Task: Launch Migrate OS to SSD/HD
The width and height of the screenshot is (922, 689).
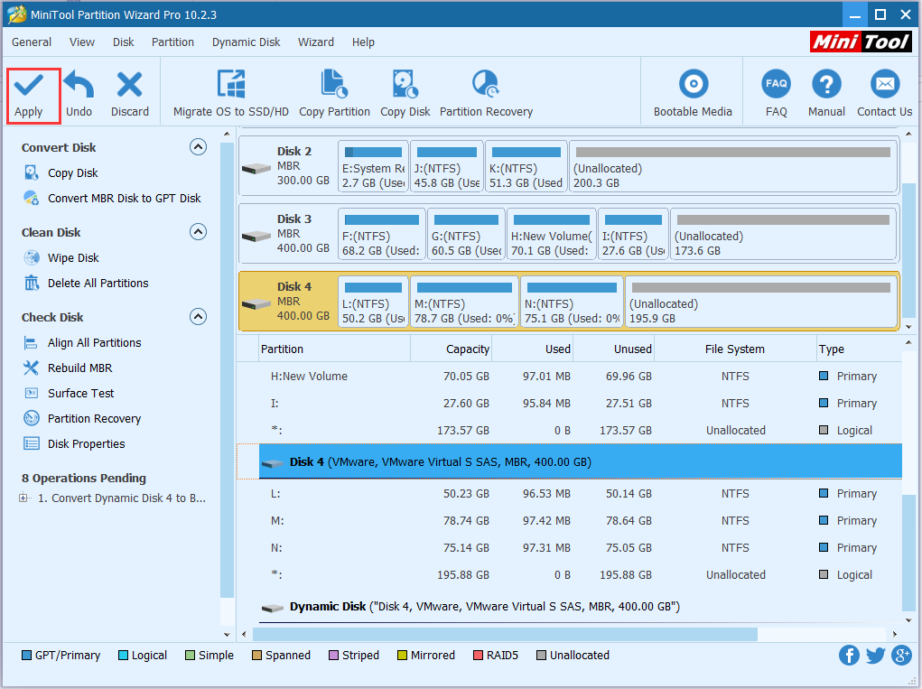Action: [231, 96]
